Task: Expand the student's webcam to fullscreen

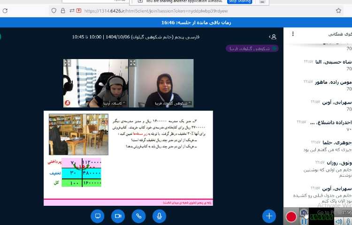Action: tap(67, 63)
